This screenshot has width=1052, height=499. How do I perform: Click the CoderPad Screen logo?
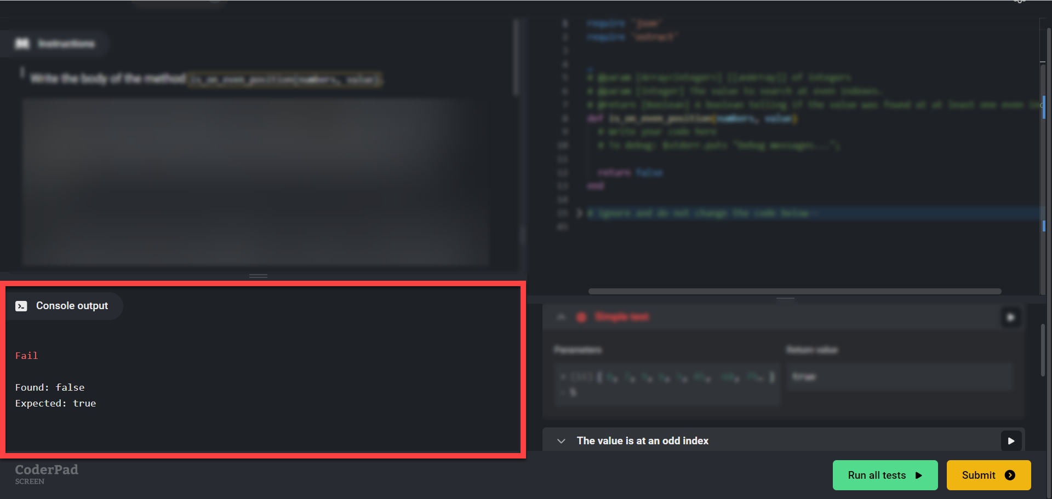(46, 474)
